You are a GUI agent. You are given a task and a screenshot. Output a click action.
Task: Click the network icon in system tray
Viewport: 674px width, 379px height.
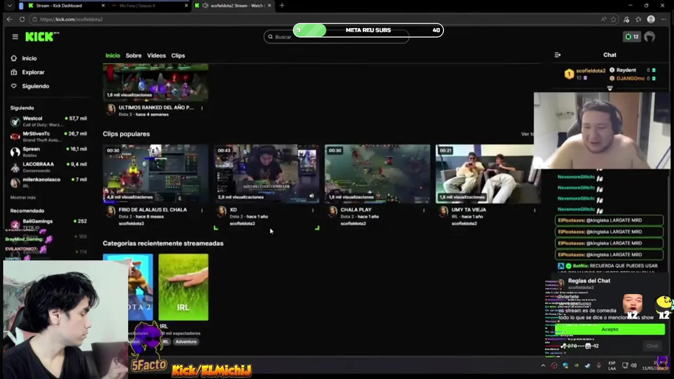tap(625, 365)
